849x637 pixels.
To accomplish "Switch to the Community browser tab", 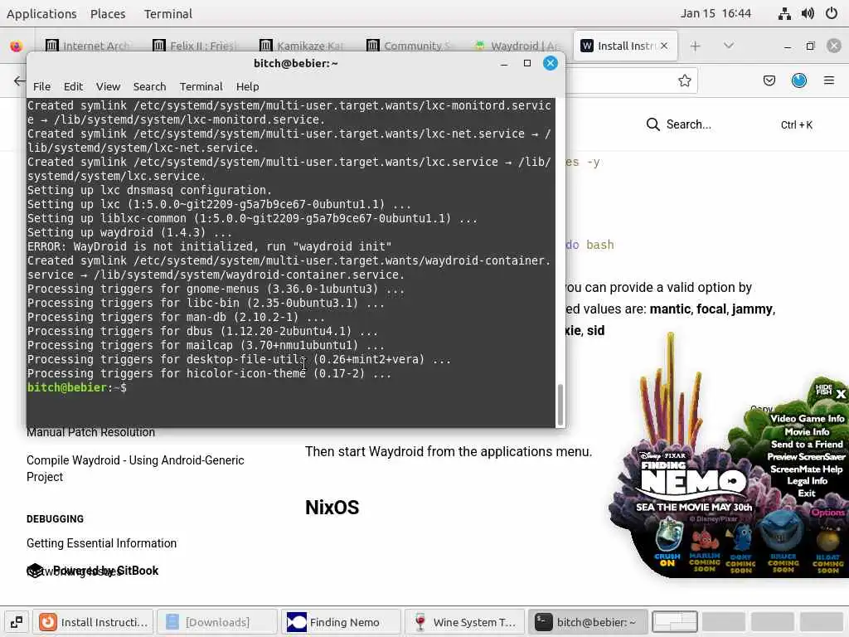I will click(408, 46).
